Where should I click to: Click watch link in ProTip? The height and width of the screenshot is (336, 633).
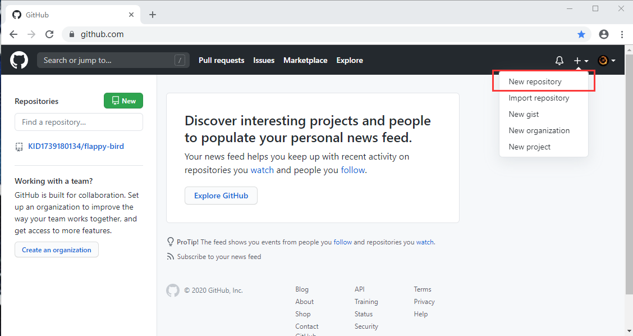click(x=425, y=242)
